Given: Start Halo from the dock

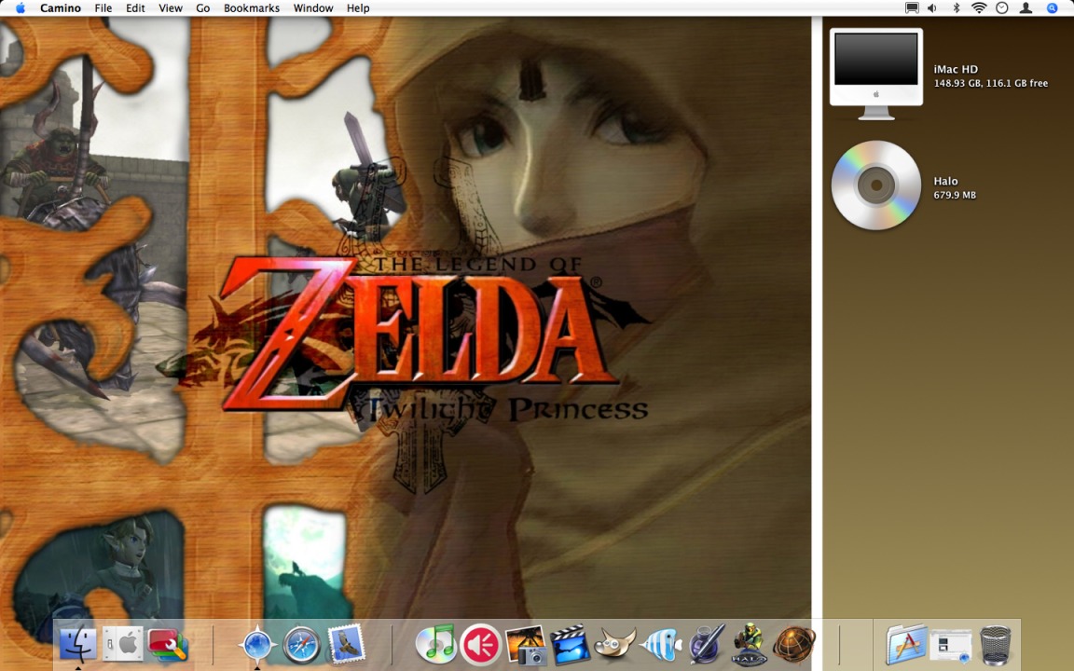Looking at the screenshot, I should (749, 644).
